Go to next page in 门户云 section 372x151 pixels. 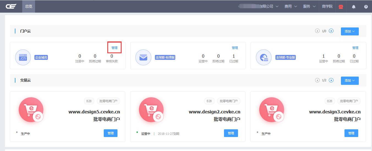[x=331, y=31]
